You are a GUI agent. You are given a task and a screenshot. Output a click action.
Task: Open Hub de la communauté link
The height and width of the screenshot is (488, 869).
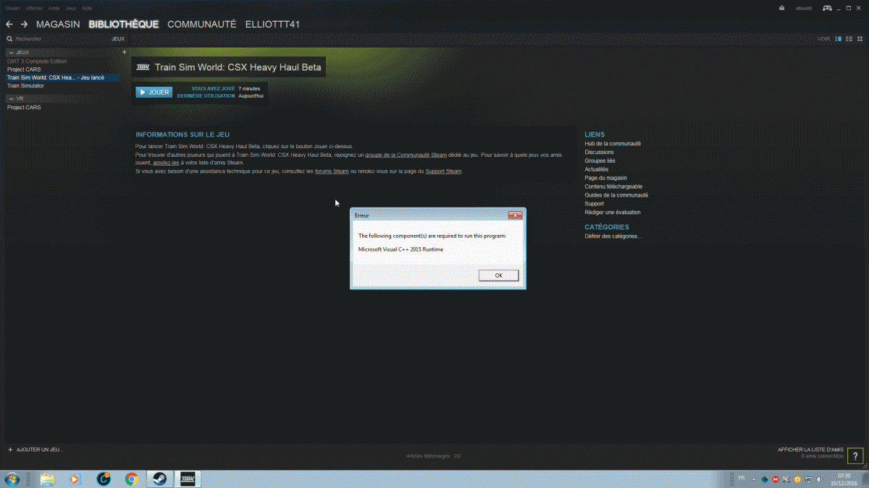coord(613,144)
